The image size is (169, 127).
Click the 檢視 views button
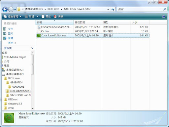29,17
